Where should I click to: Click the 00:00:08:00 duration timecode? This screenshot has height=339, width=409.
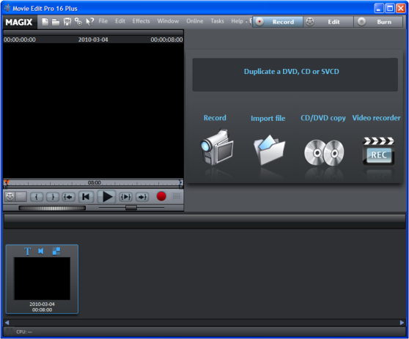pyautogui.click(x=166, y=40)
